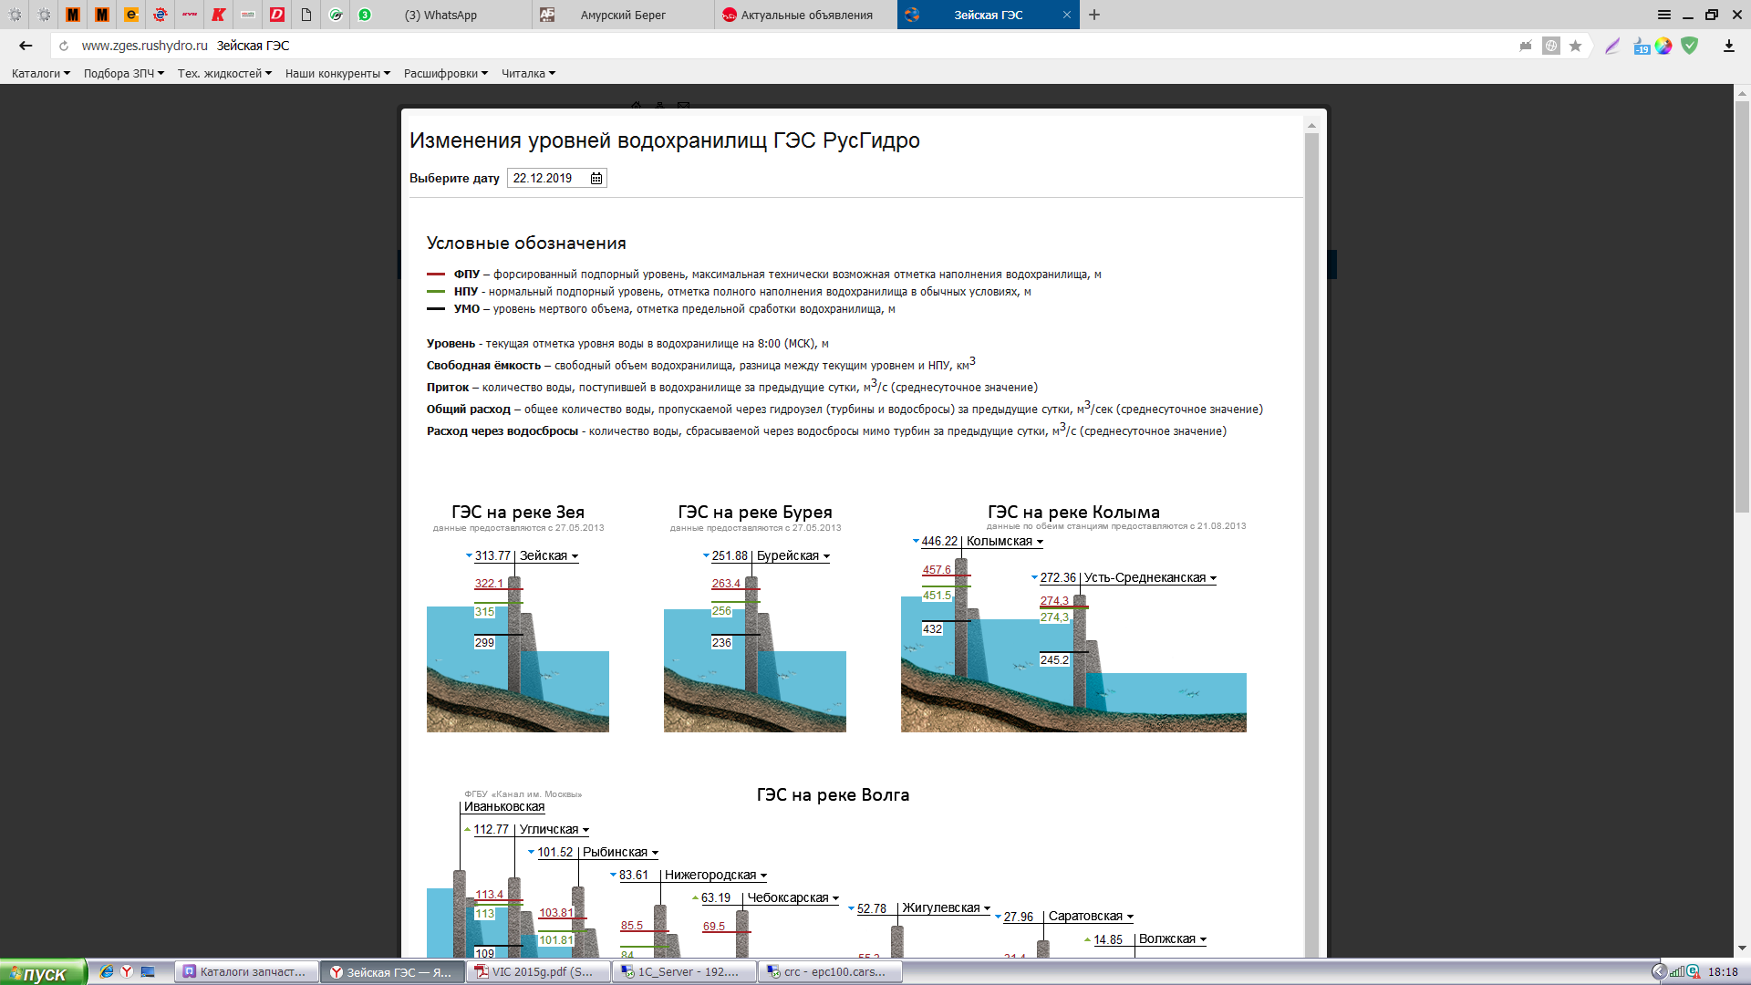Click the Колымская level value 446.22
The image size is (1751, 985).
pyautogui.click(x=939, y=542)
